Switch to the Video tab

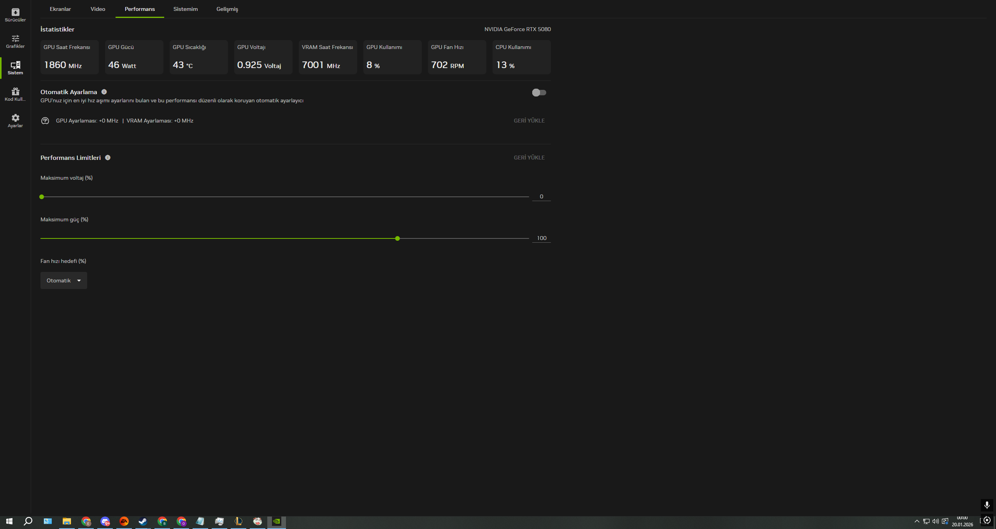point(98,9)
